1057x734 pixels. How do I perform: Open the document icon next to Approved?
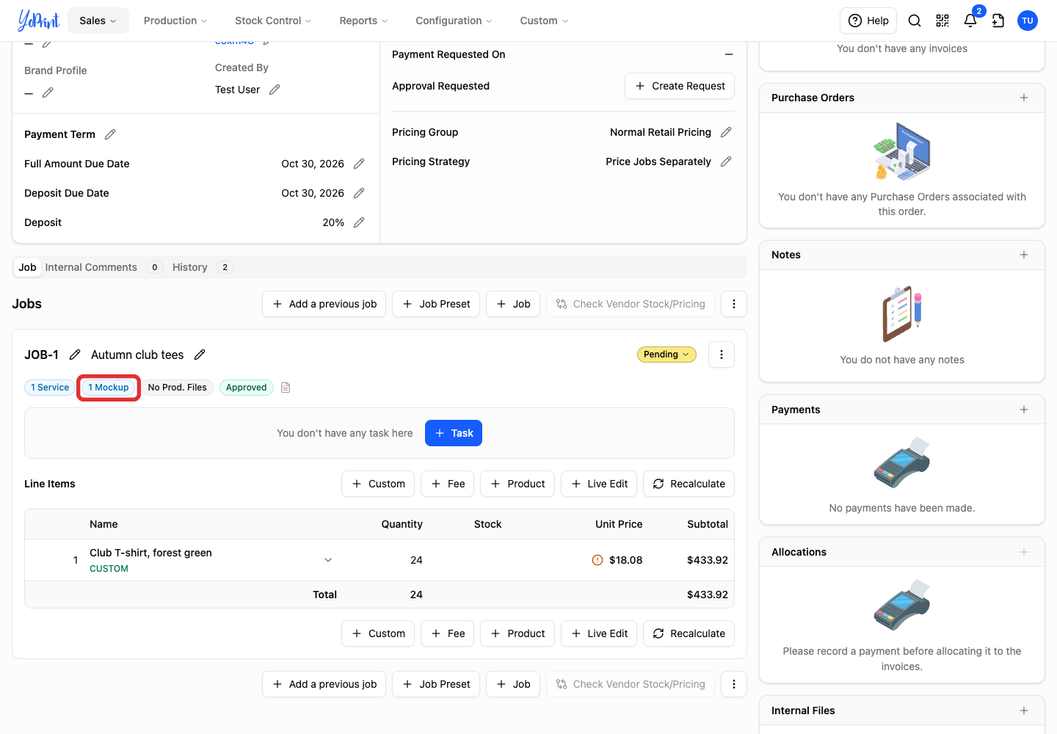point(286,388)
